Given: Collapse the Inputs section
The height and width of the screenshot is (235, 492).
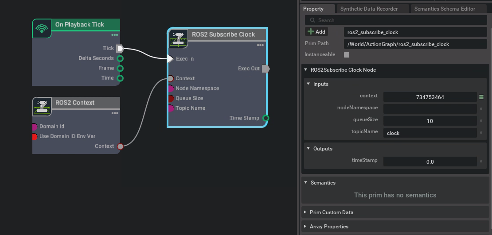Looking at the screenshot, I should pos(308,84).
